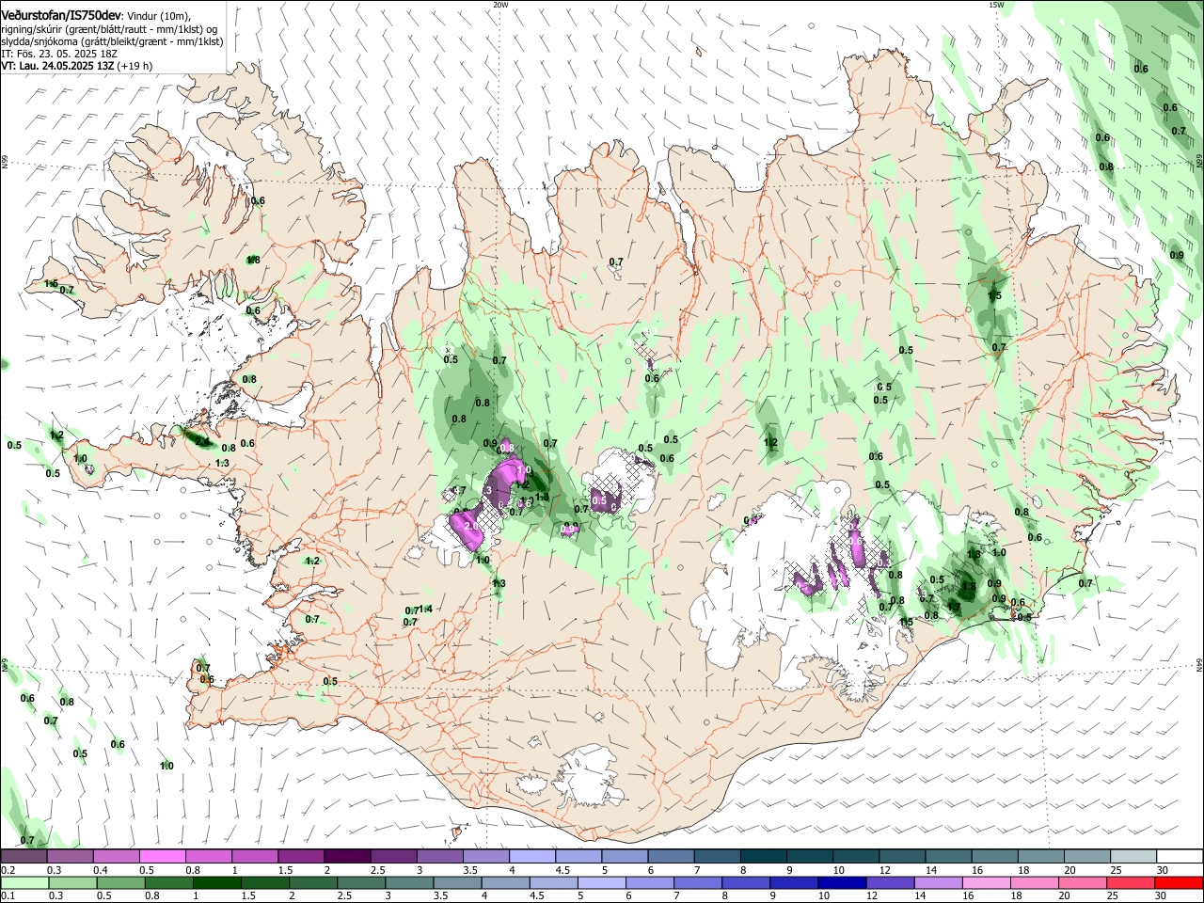Click the "30" label under the white snow swatch
This screenshot has width=1204, height=903.
click(1163, 870)
